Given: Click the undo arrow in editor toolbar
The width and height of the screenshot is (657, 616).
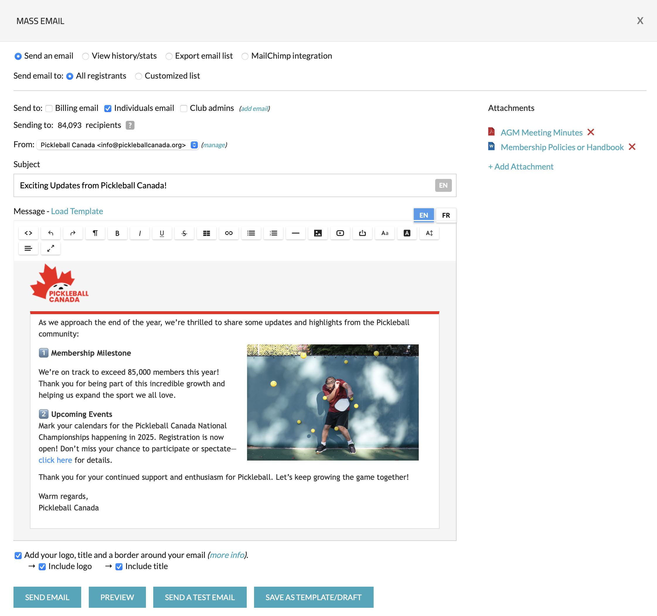Looking at the screenshot, I should [51, 233].
